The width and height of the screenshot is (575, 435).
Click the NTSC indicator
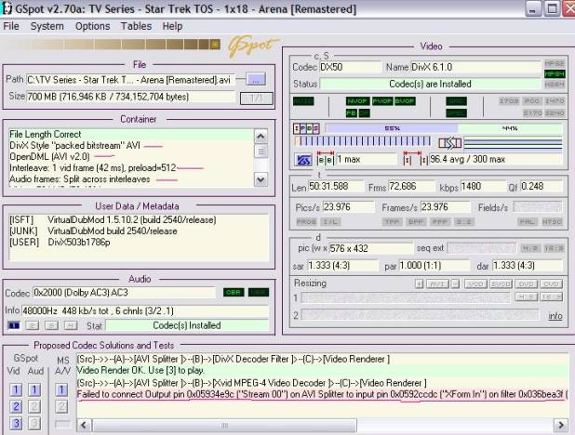tap(552, 222)
